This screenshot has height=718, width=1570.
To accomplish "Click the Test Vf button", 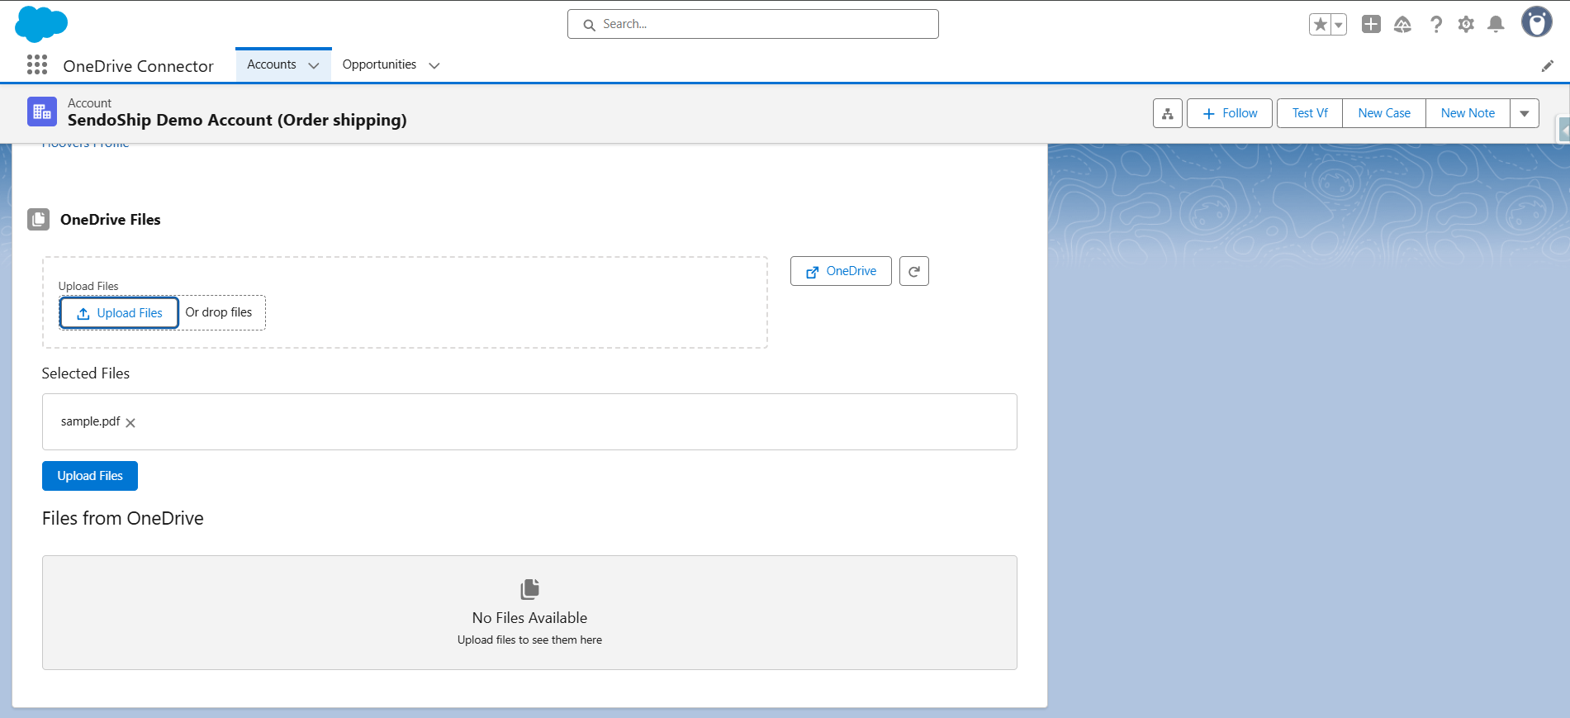I will (1310, 113).
